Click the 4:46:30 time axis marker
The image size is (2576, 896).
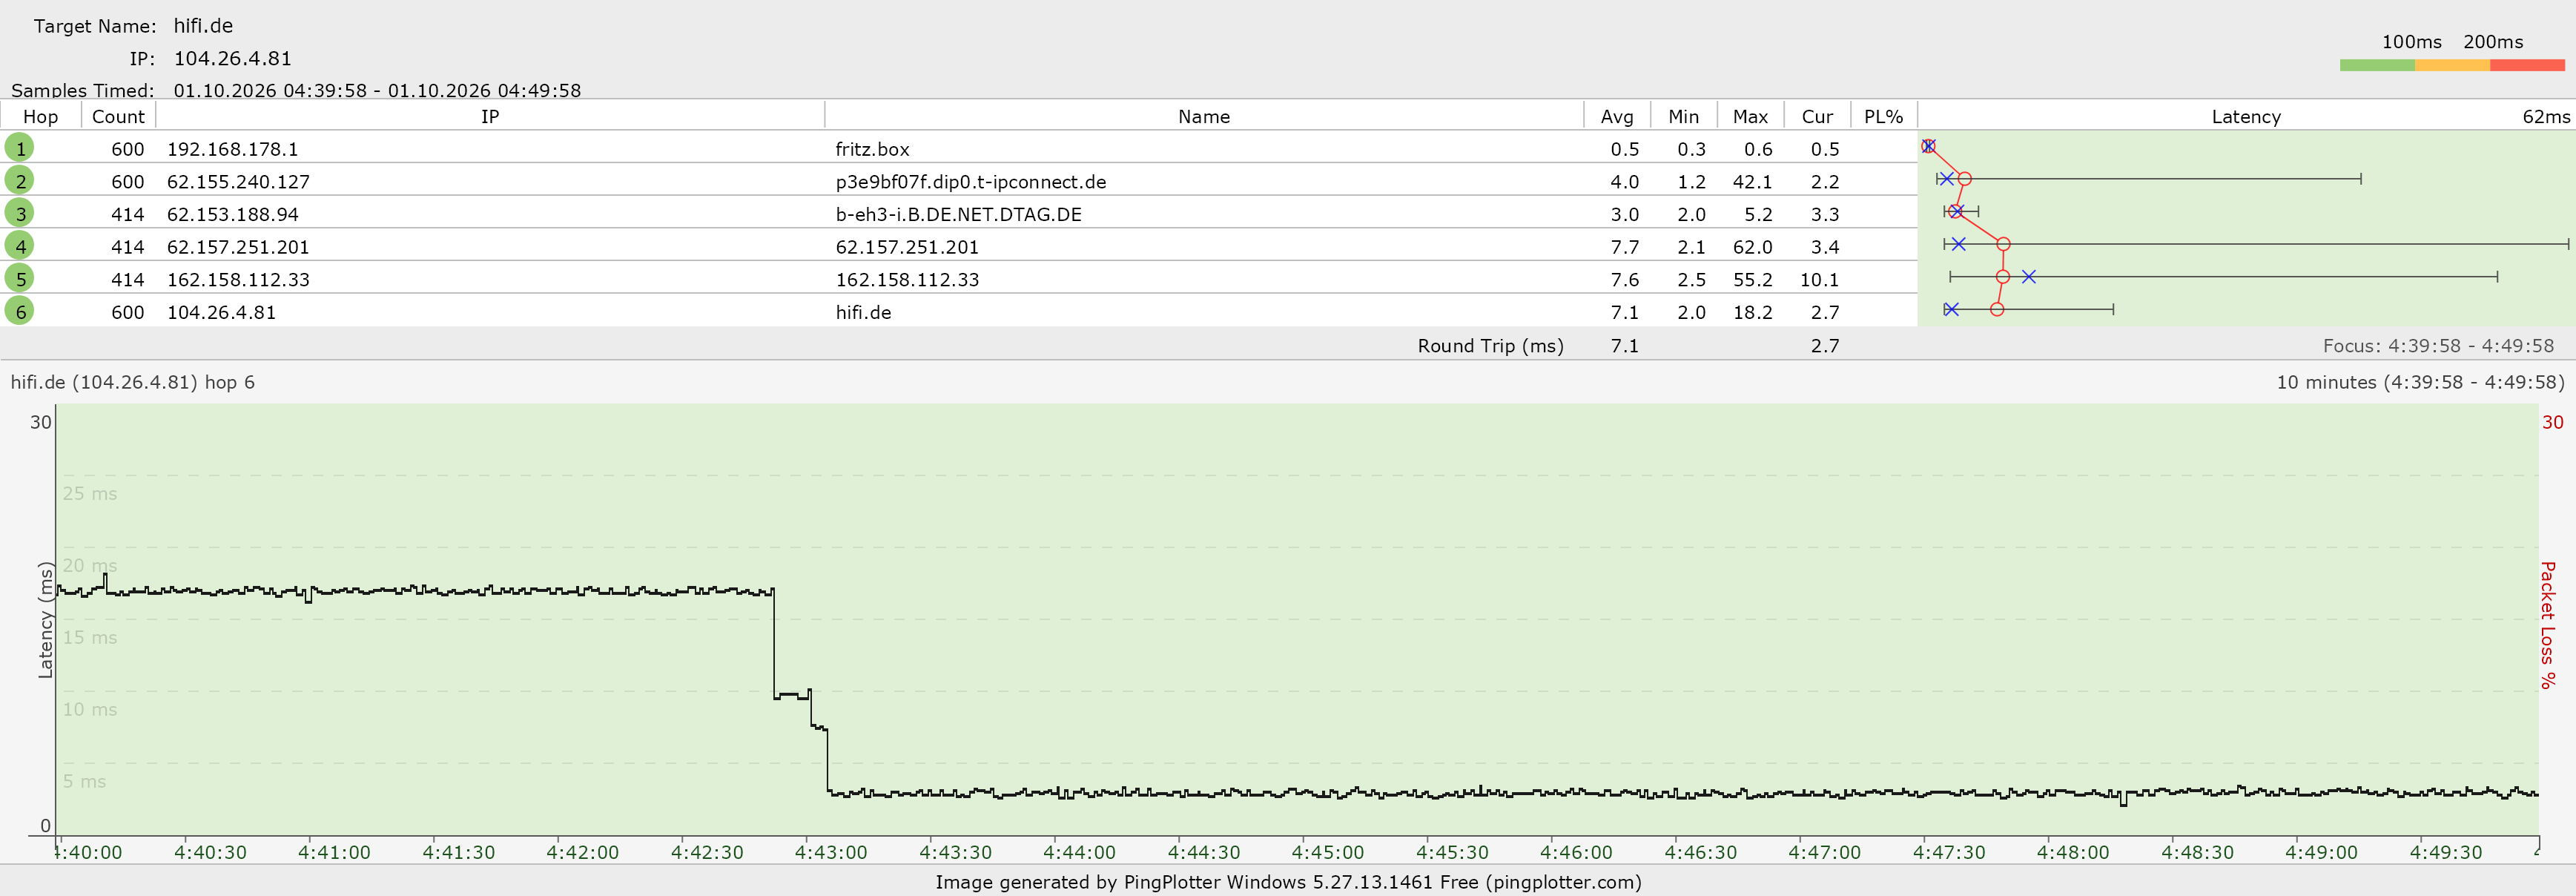pos(1700,852)
